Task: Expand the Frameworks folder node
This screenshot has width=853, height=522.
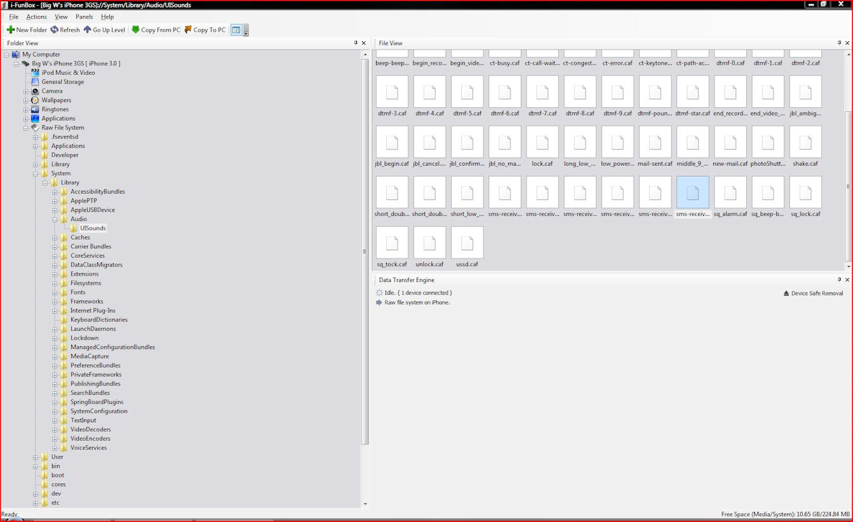Action: point(55,302)
